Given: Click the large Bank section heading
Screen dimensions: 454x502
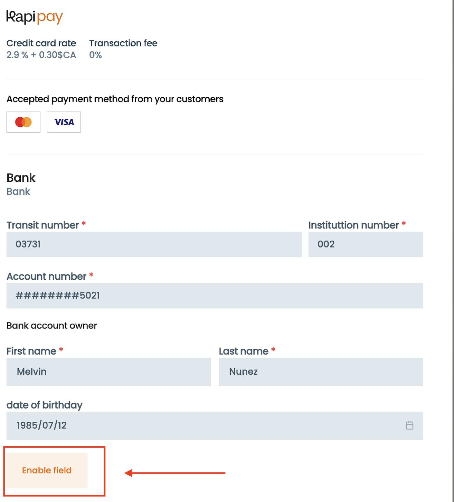Looking at the screenshot, I should click(21, 178).
